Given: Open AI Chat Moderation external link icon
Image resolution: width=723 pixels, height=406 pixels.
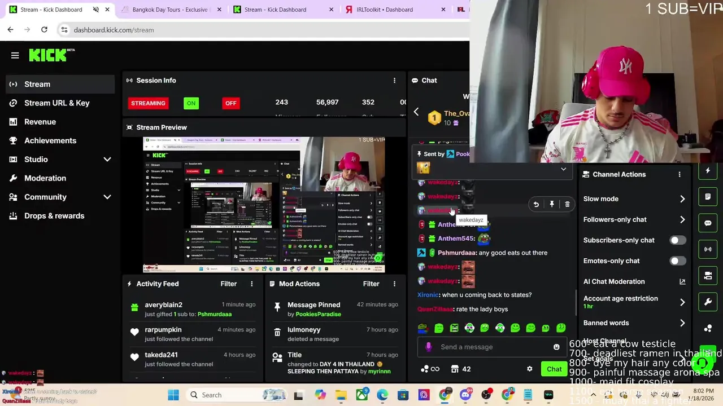Looking at the screenshot, I should click(x=682, y=281).
